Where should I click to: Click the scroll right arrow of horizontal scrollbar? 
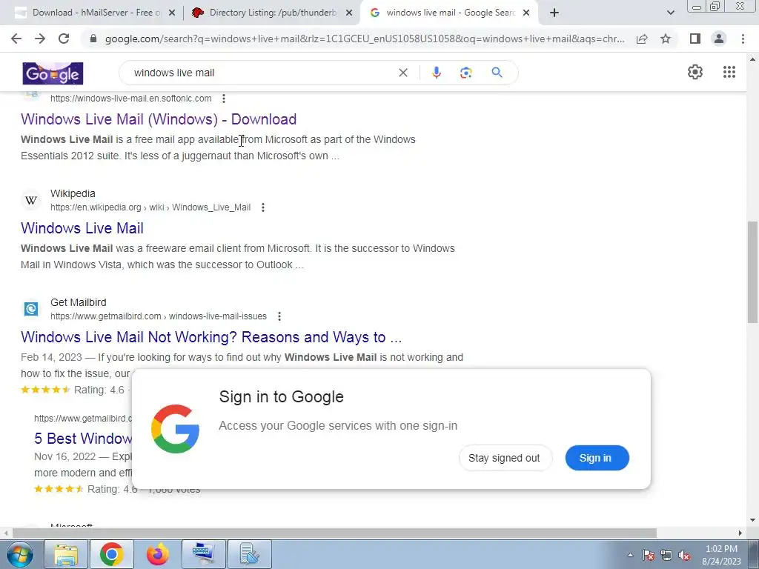coord(740,533)
